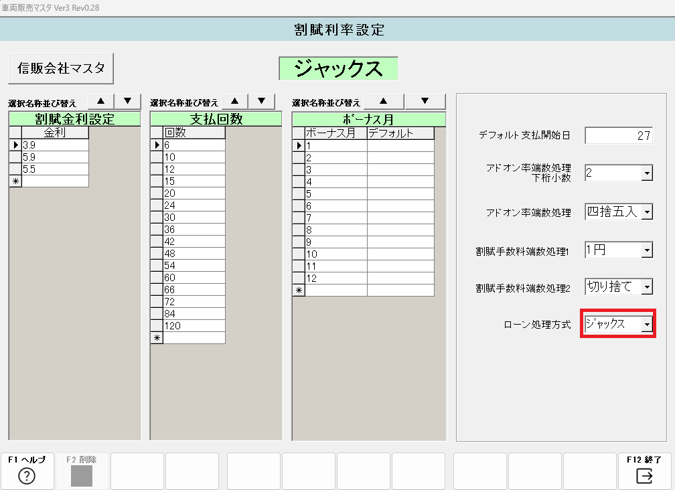Click the 支払回数 table title
Image resolution: width=675 pixels, height=490 pixels.
tap(216, 118)
